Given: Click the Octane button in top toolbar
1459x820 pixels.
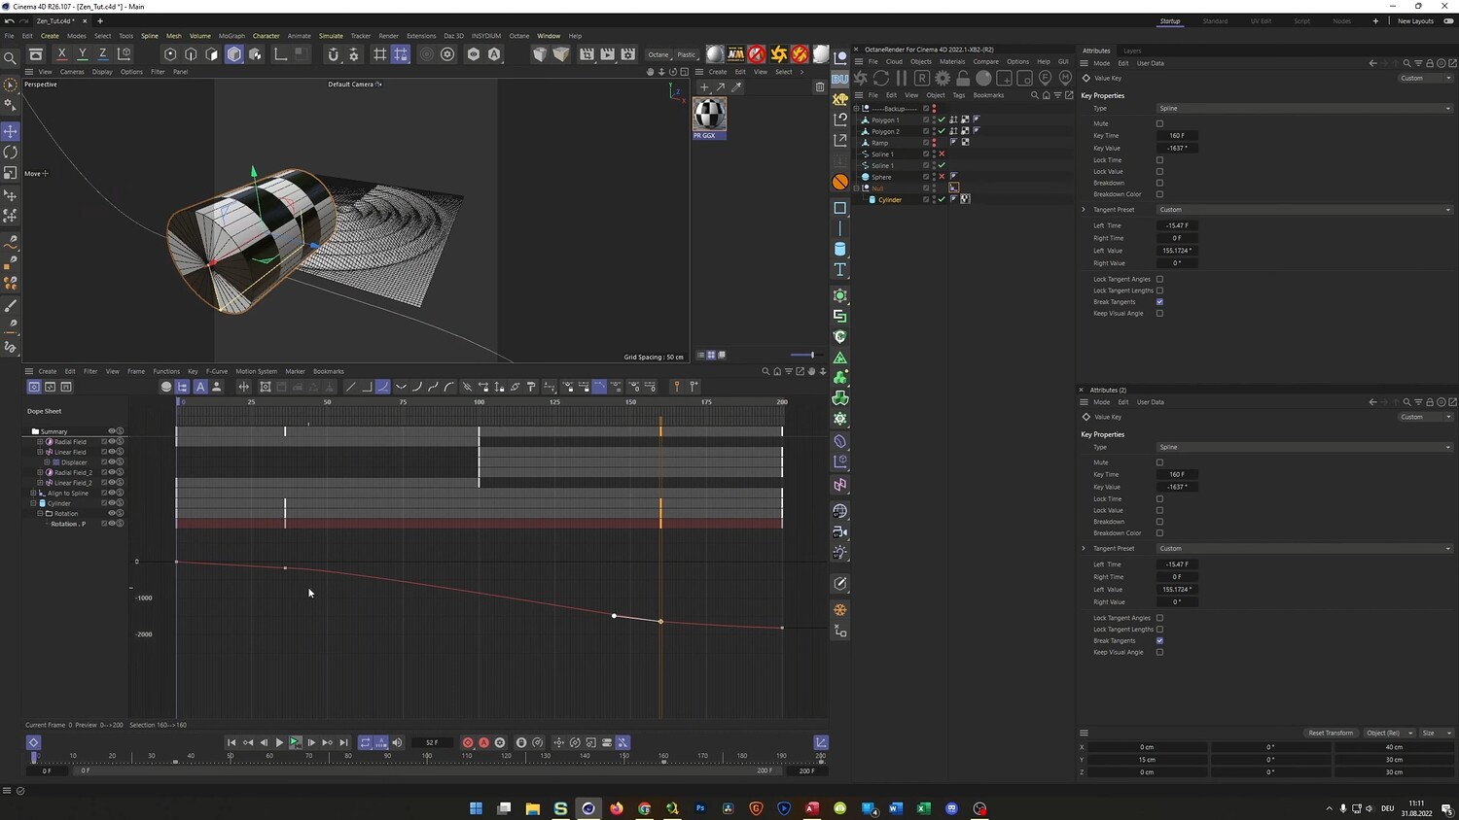Looking at the screenshot, I should (x=658, y=54).
